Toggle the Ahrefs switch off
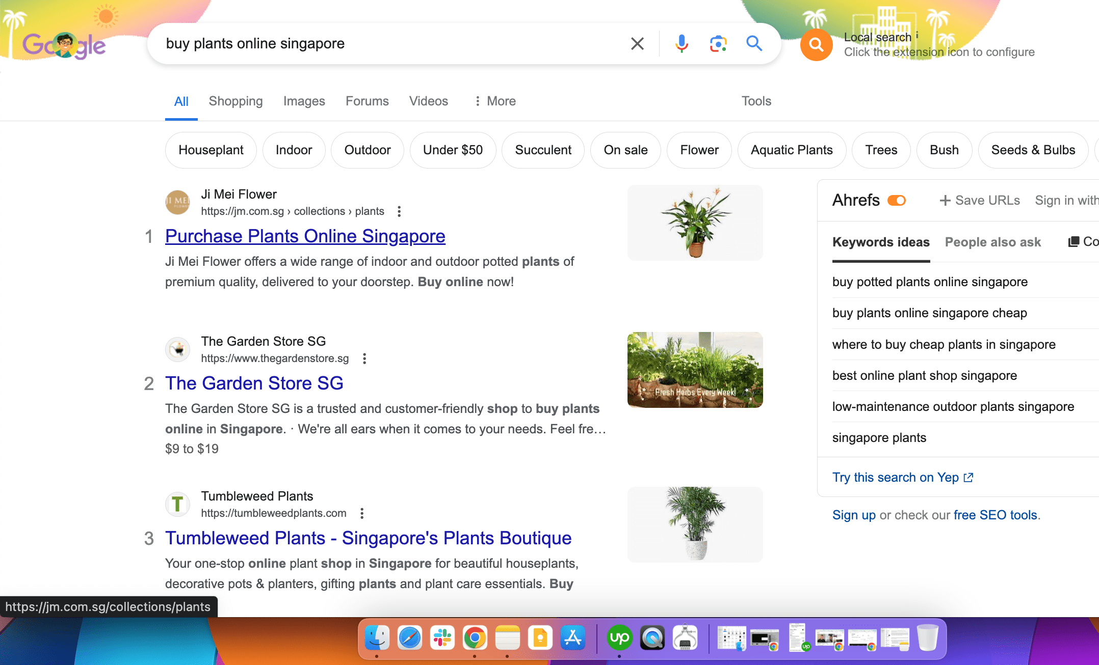 897,200
